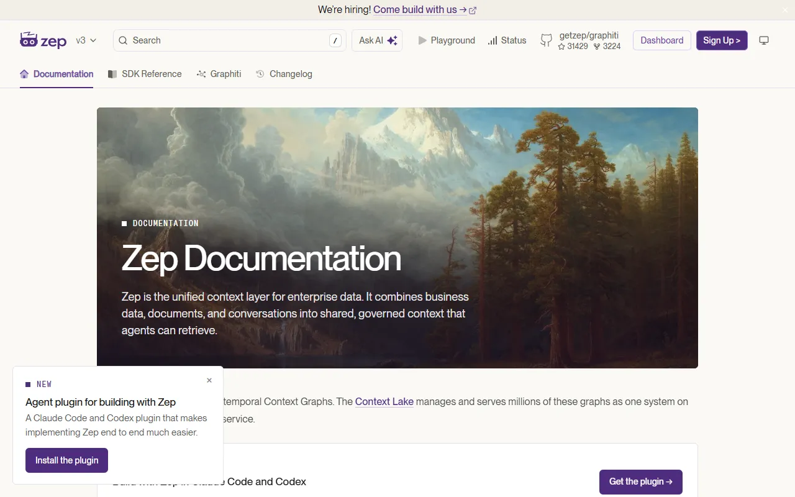Click the Zep Documentation hero image

click(397, 238)
